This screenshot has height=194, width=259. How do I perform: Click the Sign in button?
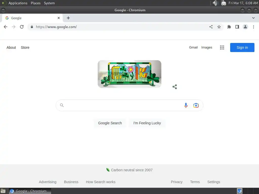pyautogui.click(x=242, y=47)
